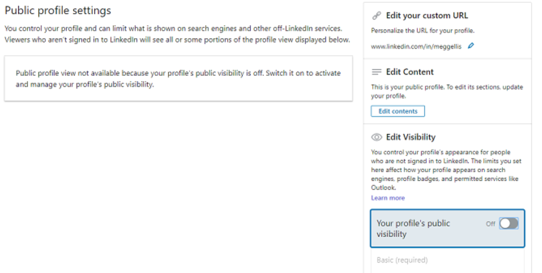Click the Basic (required) section label

point(402,260)
